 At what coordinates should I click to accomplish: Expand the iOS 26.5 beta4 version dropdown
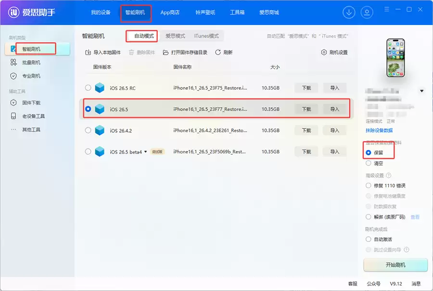tap(145, 152)
